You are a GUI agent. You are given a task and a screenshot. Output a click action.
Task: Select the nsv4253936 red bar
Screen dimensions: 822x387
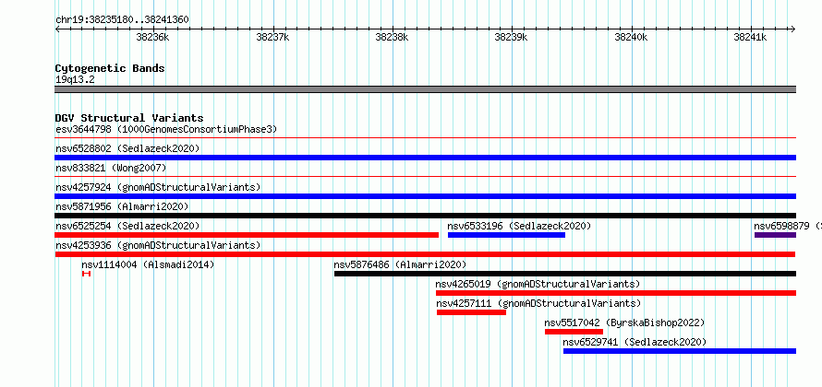point(425,254)
